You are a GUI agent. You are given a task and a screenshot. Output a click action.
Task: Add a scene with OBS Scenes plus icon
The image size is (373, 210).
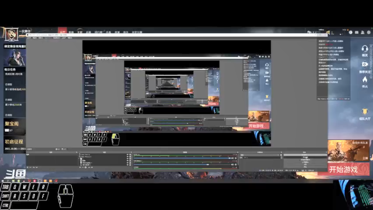pos(28,168)
